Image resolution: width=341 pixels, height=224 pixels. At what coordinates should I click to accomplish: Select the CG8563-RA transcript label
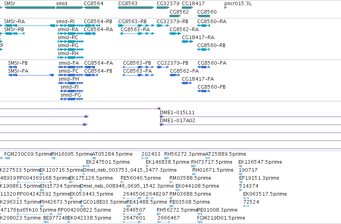click(135, 30)
